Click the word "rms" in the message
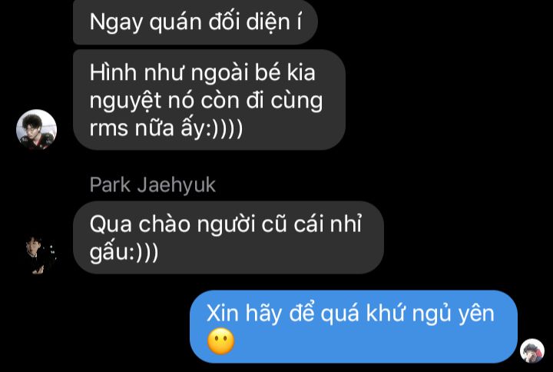Image resolution: width=553 pixels, height=372 pixels. [x=108, y=128]
